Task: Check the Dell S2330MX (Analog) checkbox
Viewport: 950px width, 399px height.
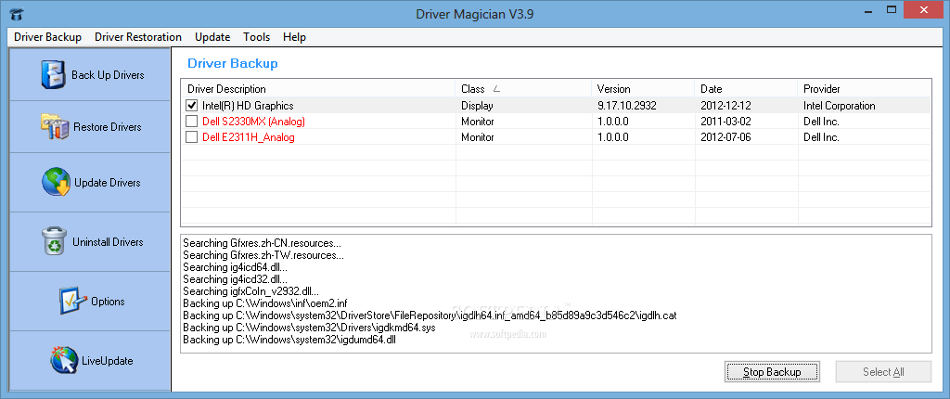Action: [191, 122]
